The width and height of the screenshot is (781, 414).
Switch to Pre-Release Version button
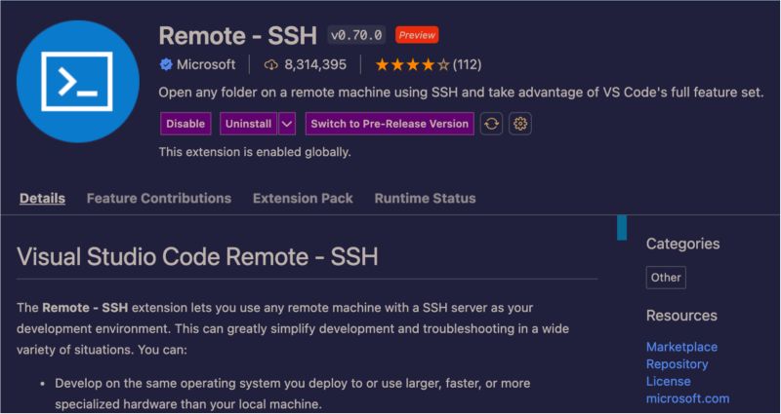(390, 124)
